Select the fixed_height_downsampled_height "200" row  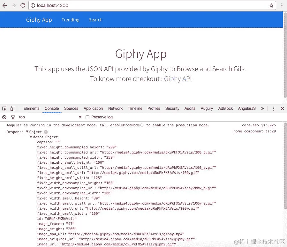point(77,147)
